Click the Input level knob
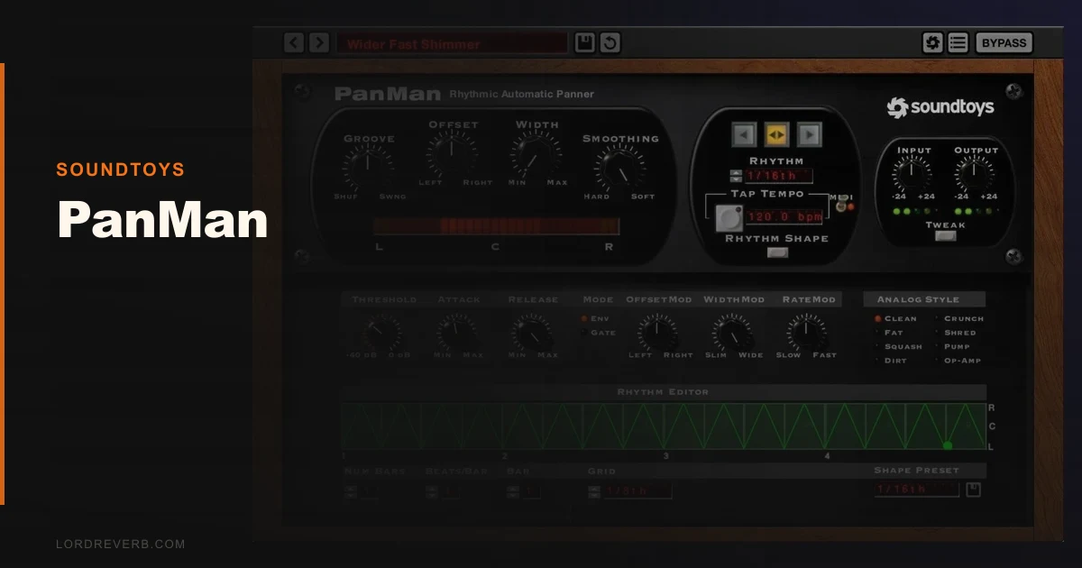1082x568 pixels. [x=912, y=172]
